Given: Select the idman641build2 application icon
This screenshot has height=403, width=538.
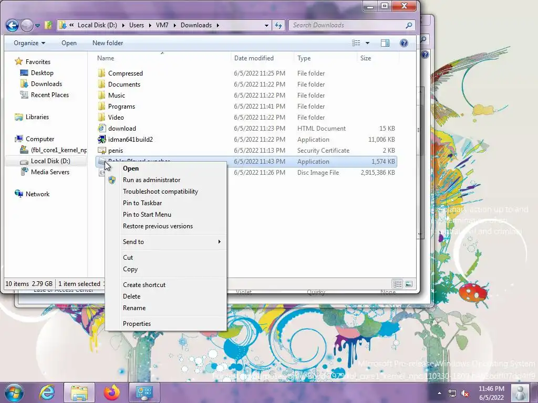Looking at the screenshot, I should click(101, 139).
